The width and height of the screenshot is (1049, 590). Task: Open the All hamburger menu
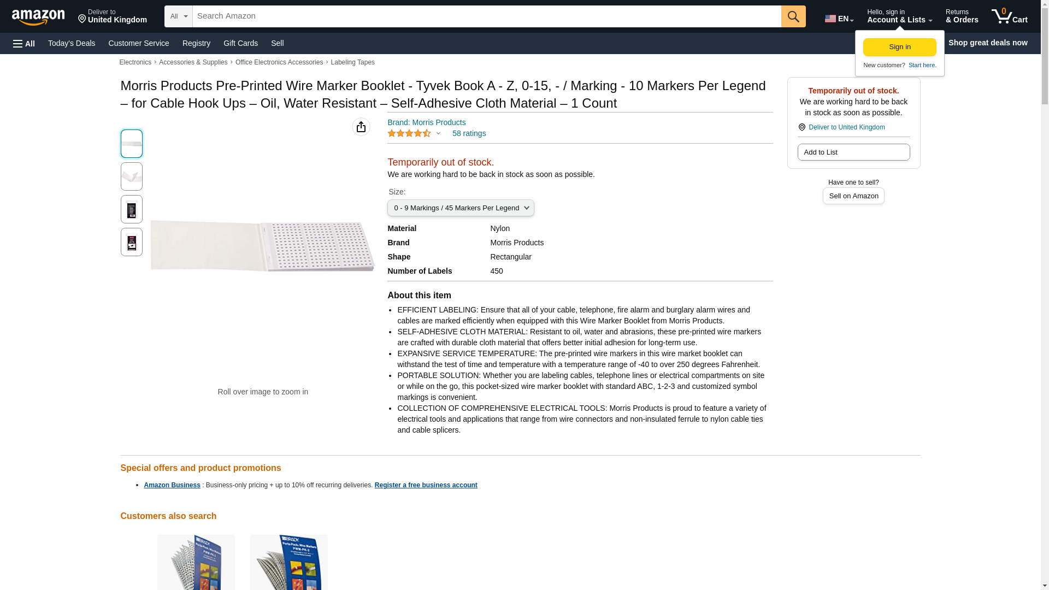[x=24, y=43]
